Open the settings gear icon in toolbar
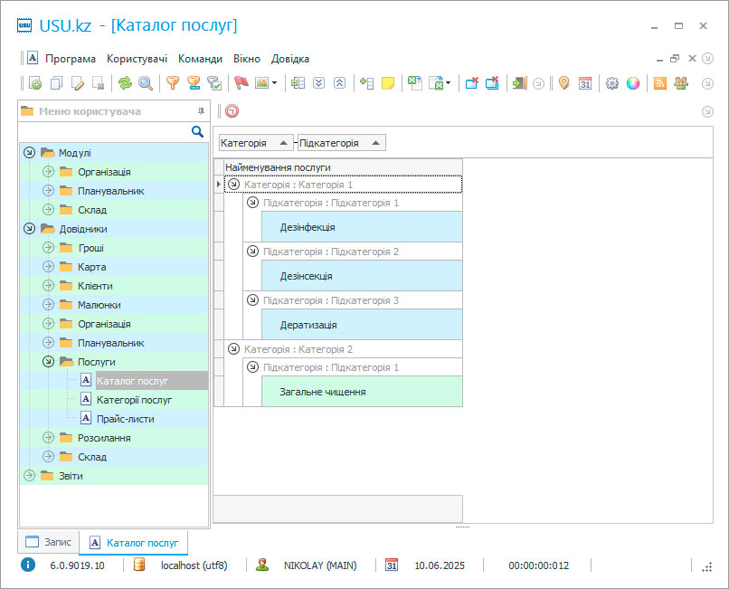The height and width of the screenshot is (589, 729). point(612,83)
